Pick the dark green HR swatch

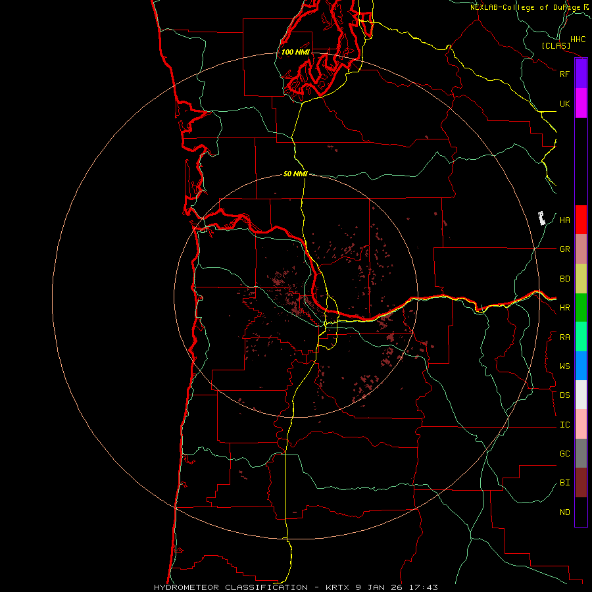581,308
